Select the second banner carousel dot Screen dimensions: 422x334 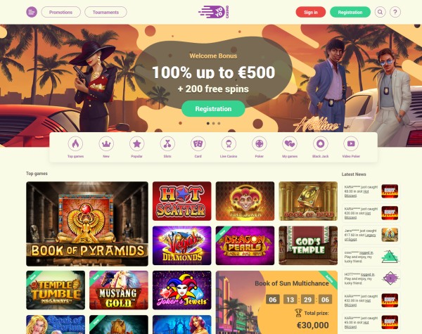pyautogui.click(x=213, y=123)
